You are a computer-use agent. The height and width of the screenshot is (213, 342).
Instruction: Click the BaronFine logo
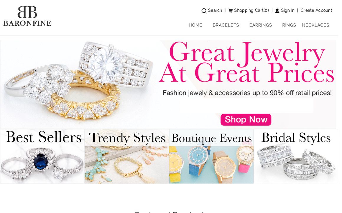(x=27, y=16)
